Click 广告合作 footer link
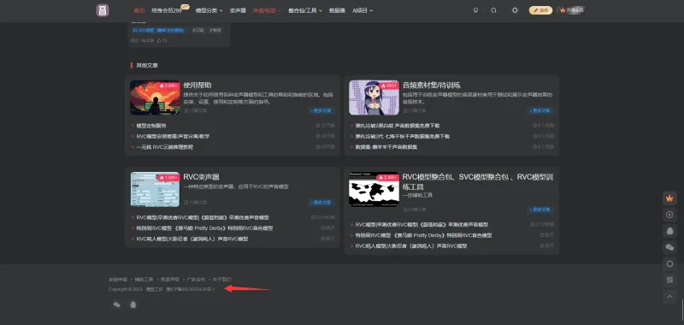The image size is (684, 325). [196, 279]
